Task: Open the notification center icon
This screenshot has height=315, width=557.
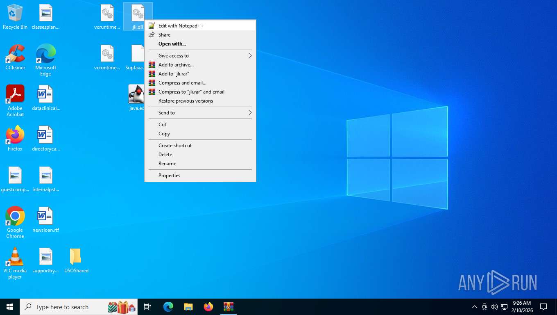Action: pyautogui.click(x=543, y=307)
